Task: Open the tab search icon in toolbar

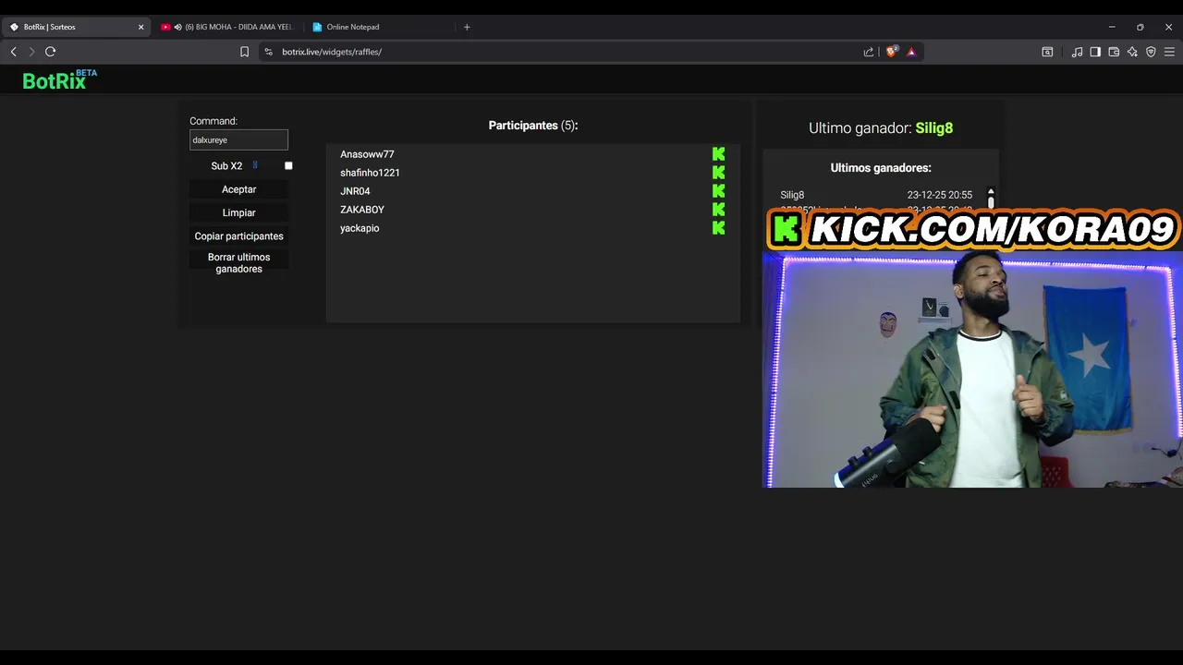Action: click(x=1047, y=52)
